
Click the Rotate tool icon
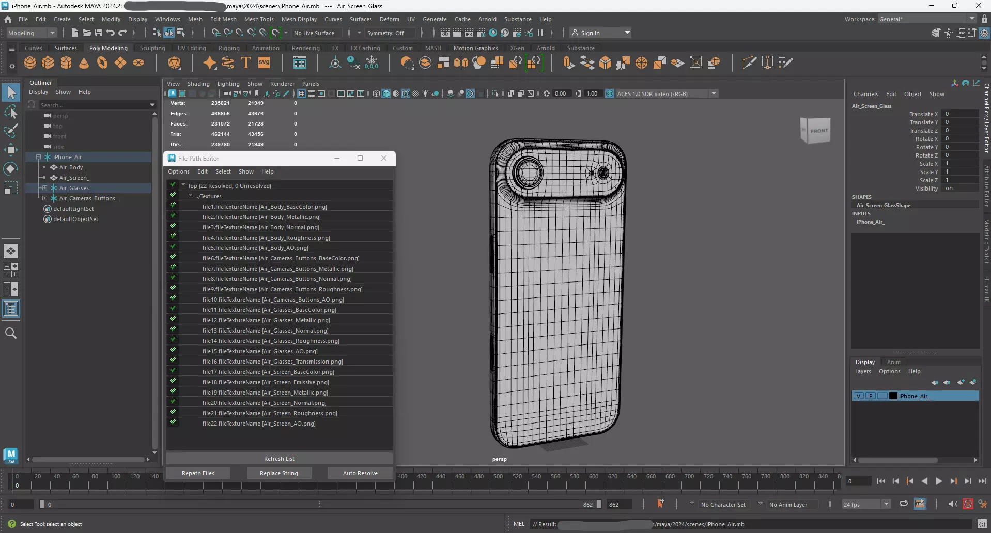[11, 169]
